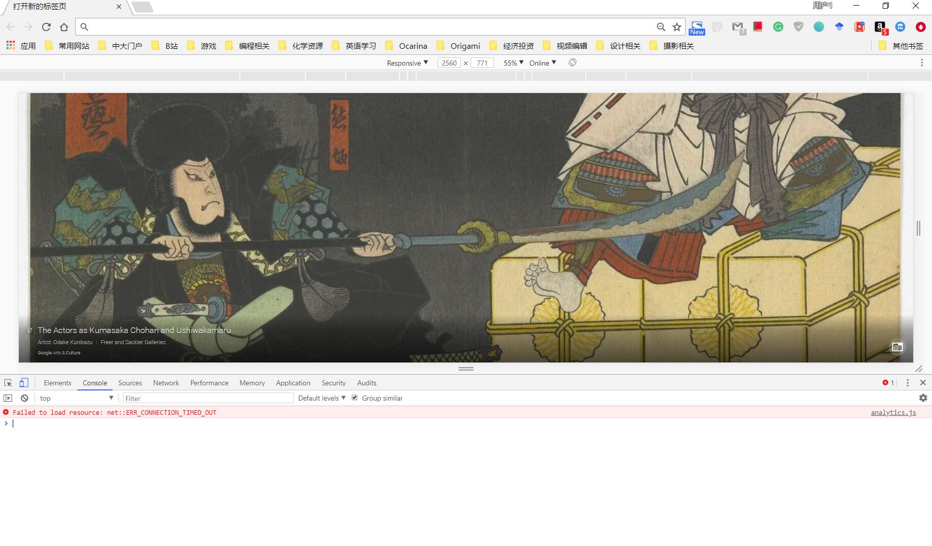Open the Responsive device dropdown
The height and width of the screenshot is (546, 932).
click(407, 63)
